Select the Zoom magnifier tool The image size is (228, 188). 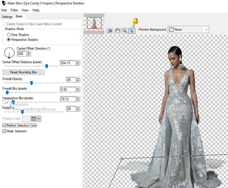tap(125, 31)
